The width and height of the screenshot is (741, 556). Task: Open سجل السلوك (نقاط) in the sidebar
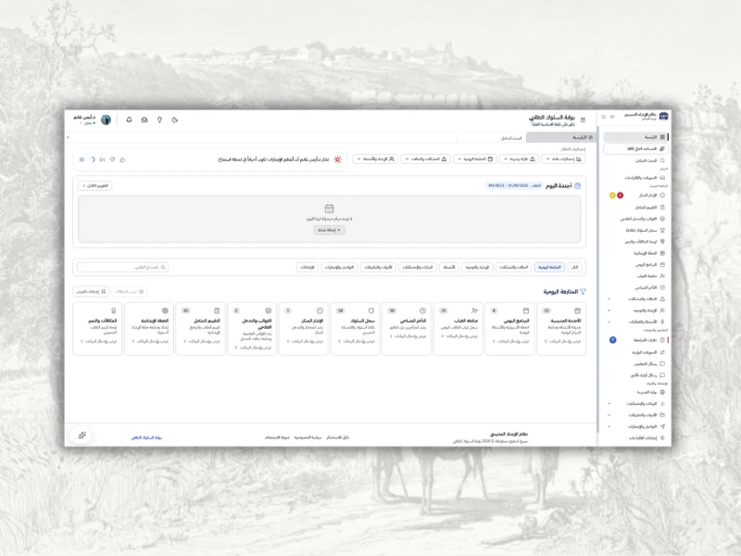[x=635, y=230]
